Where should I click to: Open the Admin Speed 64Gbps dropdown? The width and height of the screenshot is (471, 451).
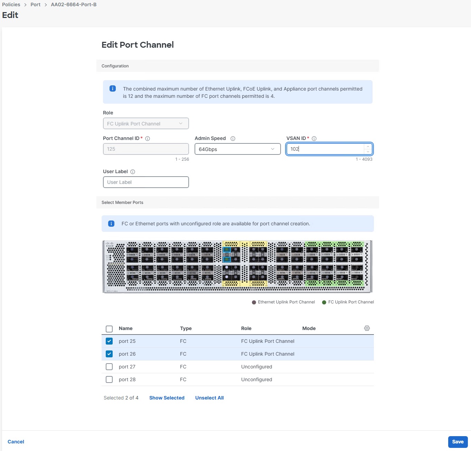click(x=238, y=149)
